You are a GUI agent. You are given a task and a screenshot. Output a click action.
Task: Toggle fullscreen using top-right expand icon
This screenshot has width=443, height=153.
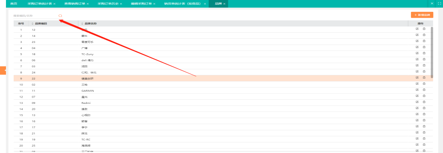coord(439,3)
